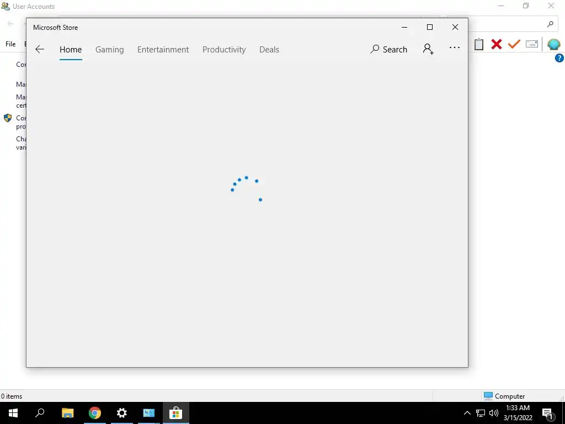
Task: Click the search magnifier in User Accounts
Action: point(550,24)
